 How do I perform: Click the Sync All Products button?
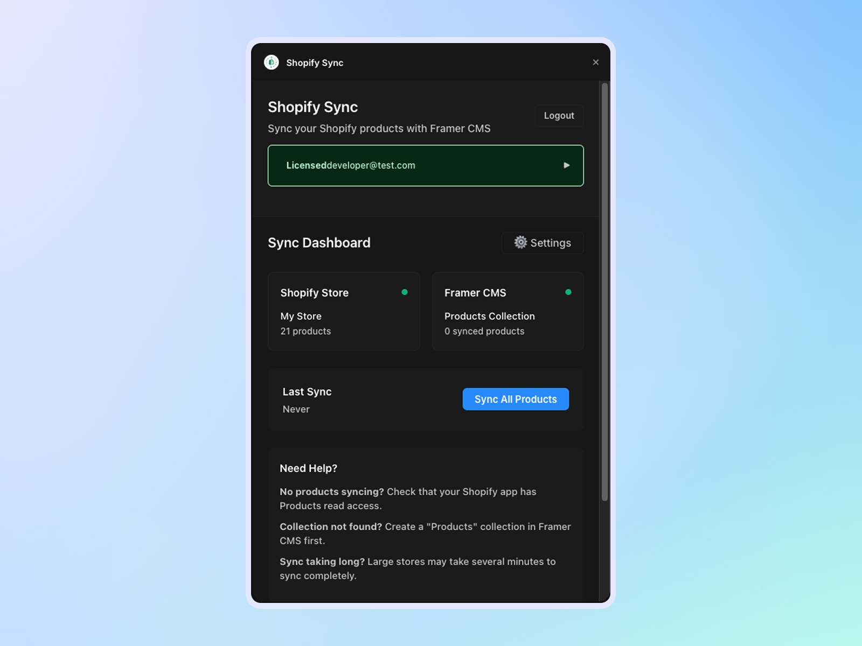coord(515,399)
